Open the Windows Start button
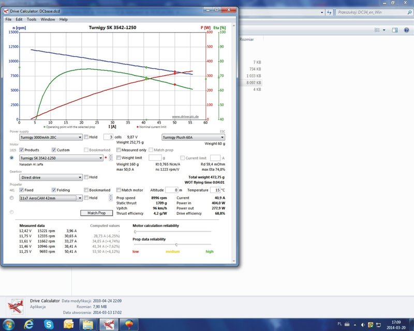 [x=8, y=324]
